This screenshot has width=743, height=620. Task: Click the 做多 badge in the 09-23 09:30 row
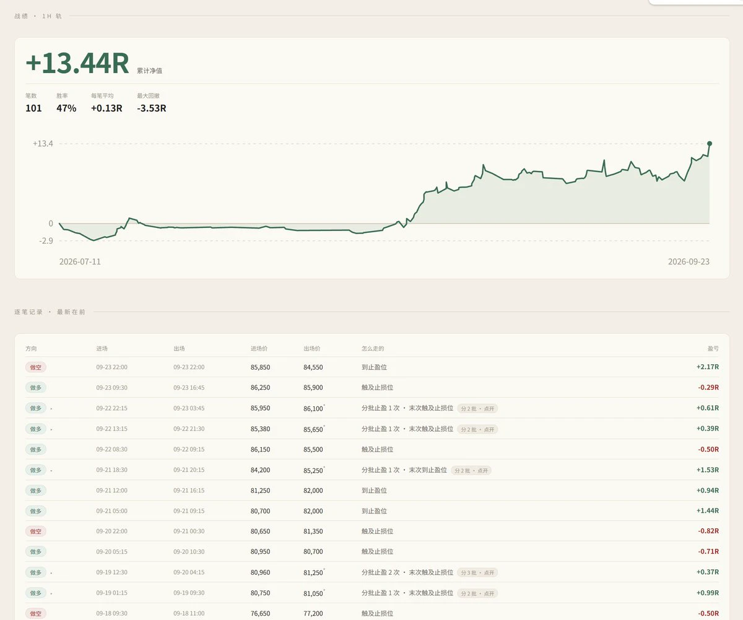(x=36, y=388)
